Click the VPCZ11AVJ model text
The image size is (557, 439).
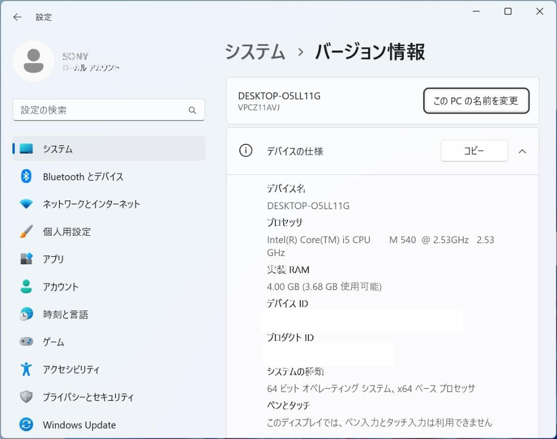[258, 108]
